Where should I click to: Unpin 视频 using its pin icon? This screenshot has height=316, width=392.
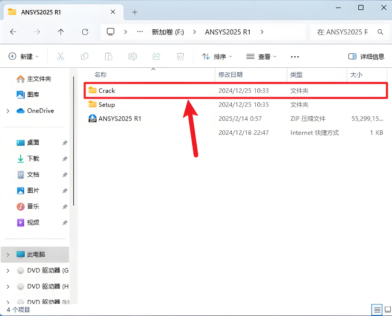tap(65, 223)
